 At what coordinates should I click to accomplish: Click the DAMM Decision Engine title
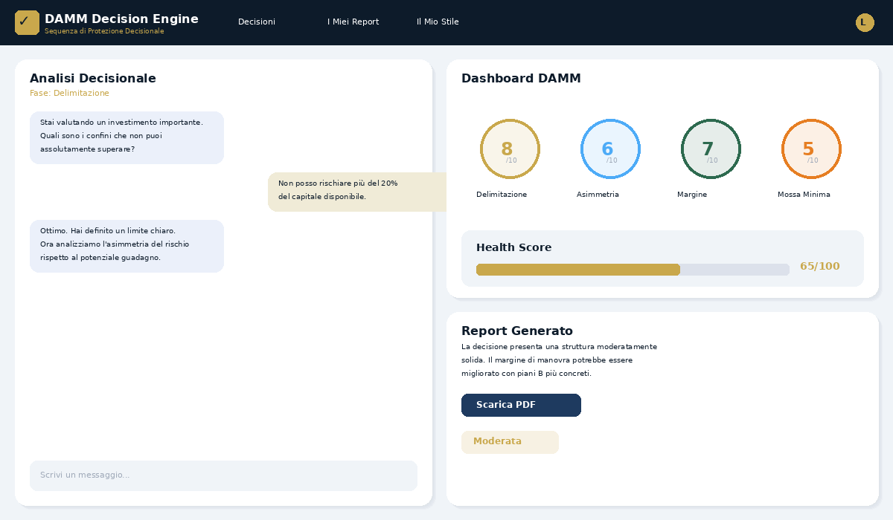121,19
